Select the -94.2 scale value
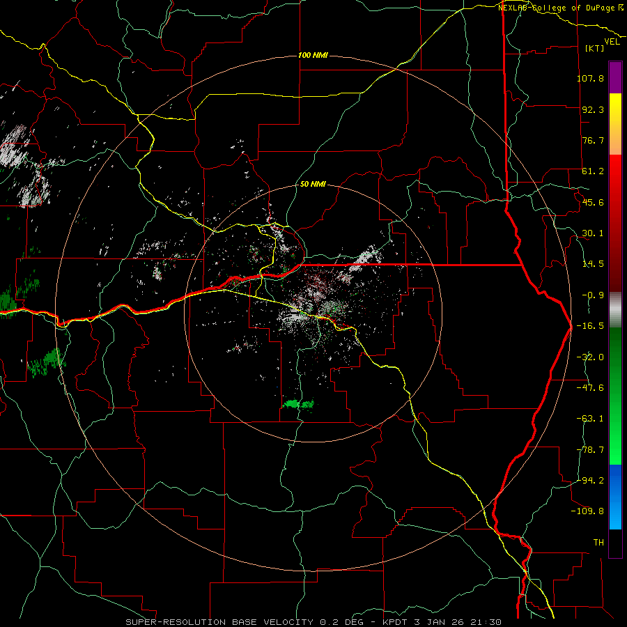This screenshot has width=627, height=627. pyautogui.click(x=590, y=481)
